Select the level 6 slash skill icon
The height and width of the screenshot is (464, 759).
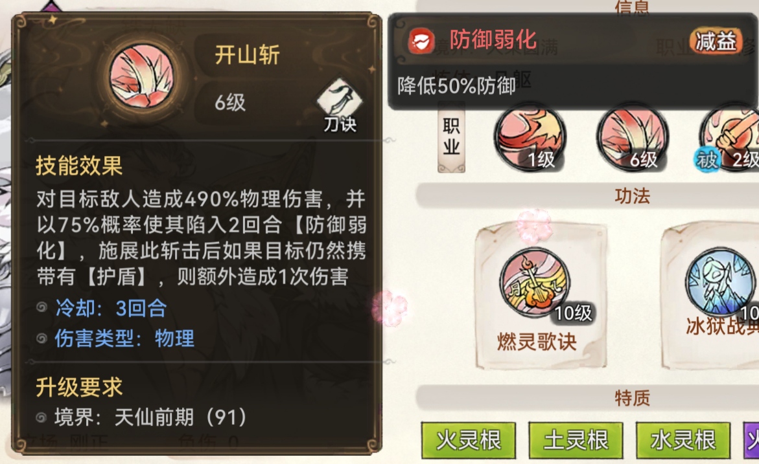coord(632,138)
